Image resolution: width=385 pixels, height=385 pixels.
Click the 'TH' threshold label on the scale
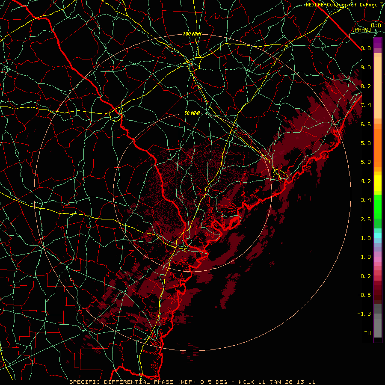(x=367, y=333)
